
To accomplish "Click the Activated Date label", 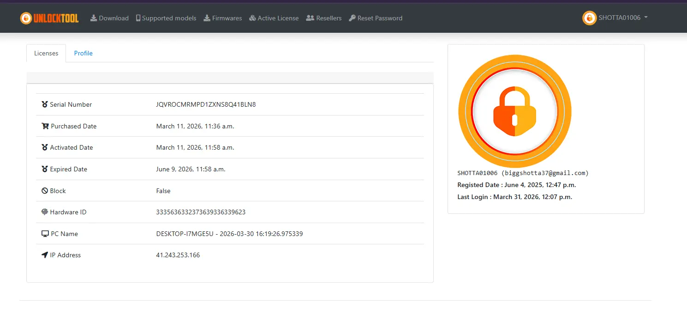I will tap(72, 147).
